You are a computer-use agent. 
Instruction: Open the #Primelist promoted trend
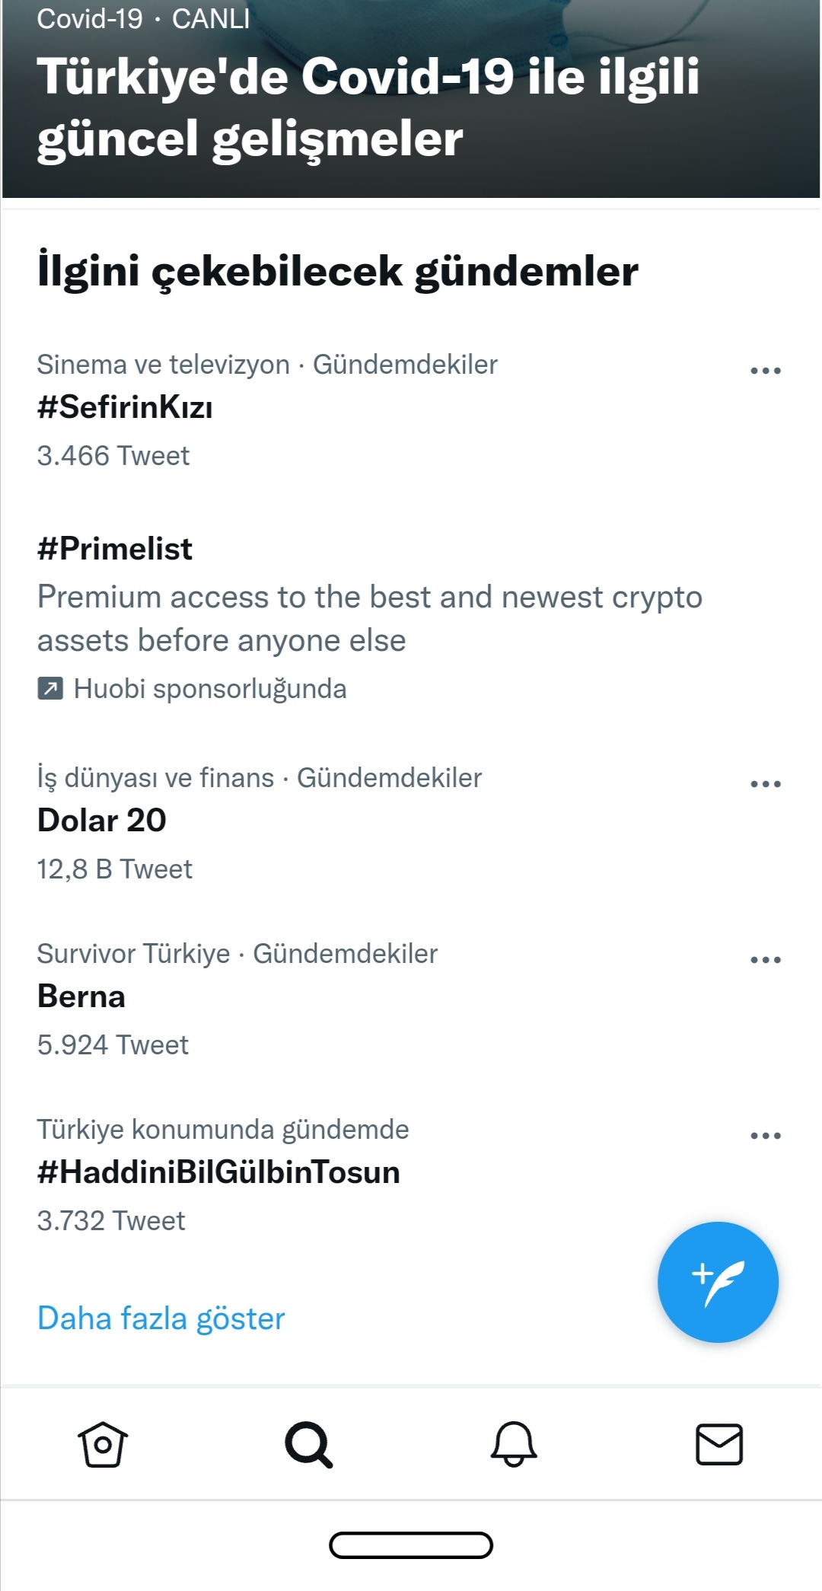coord(115,549)
